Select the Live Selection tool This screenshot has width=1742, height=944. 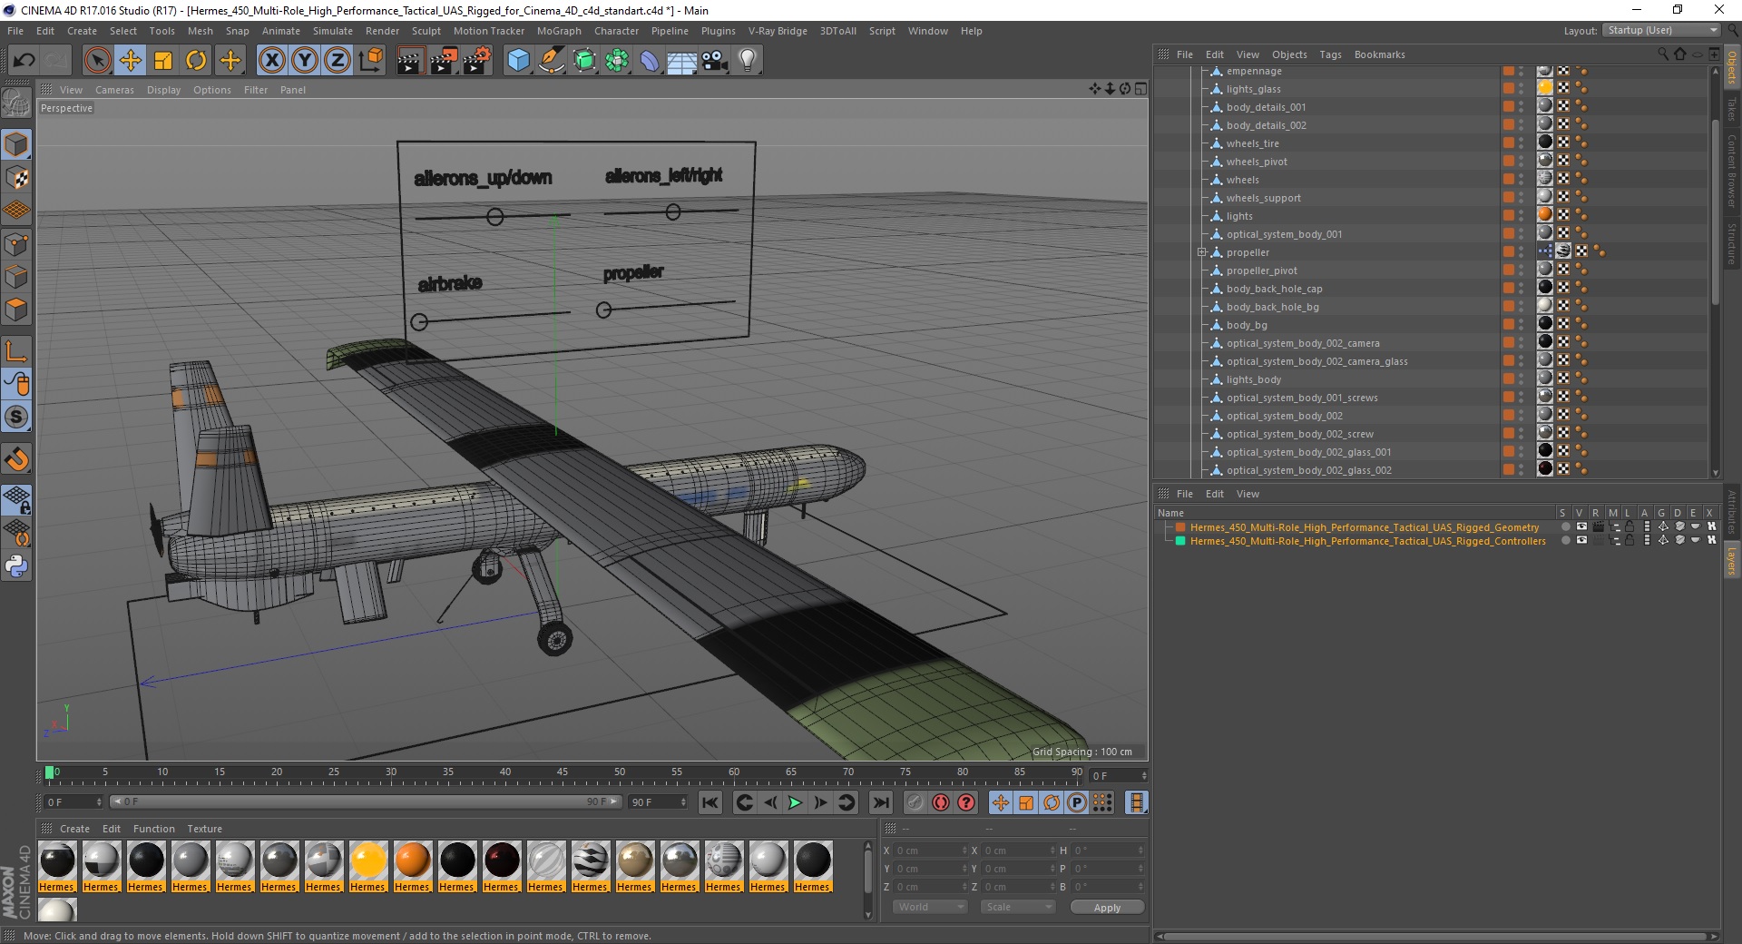pyautogui.click(x=97, y=61)
